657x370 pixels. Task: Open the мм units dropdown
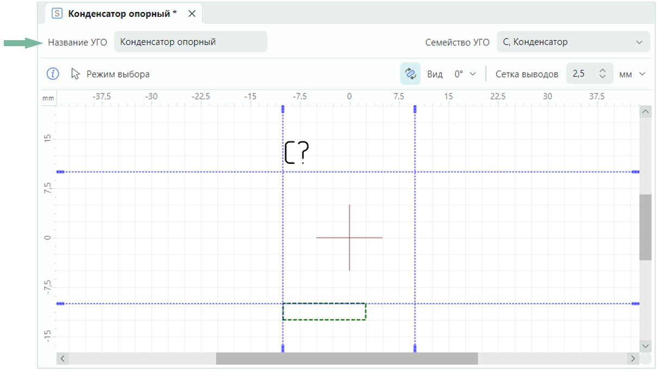click(x=633, y=74)
